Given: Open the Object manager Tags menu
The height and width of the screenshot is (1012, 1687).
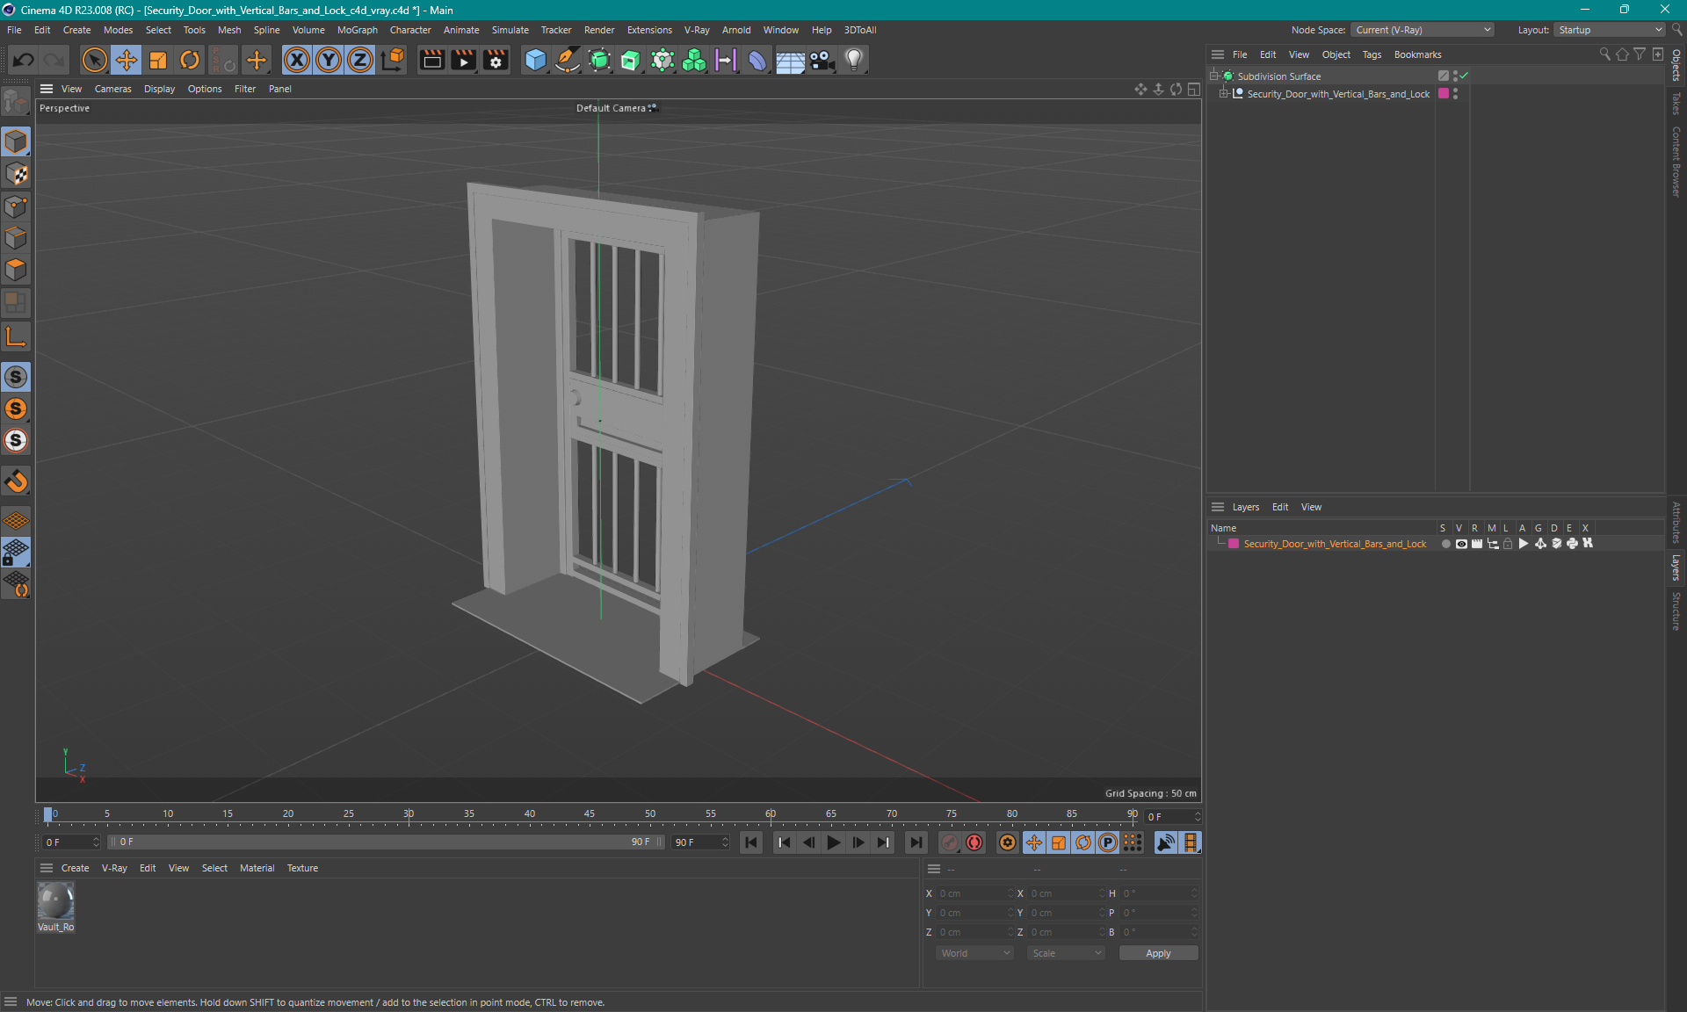Looking at the screenshot, I should tap(1372, 54).
